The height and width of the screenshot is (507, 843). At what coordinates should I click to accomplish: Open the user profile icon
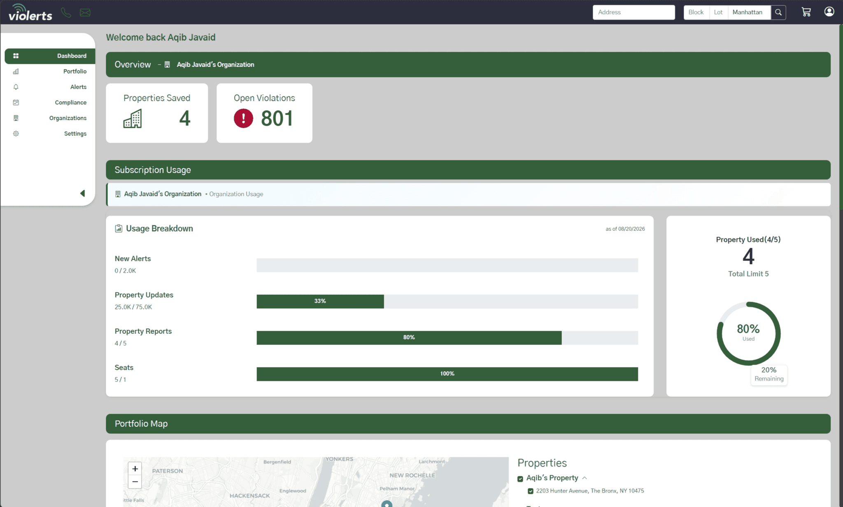[829, 12]
